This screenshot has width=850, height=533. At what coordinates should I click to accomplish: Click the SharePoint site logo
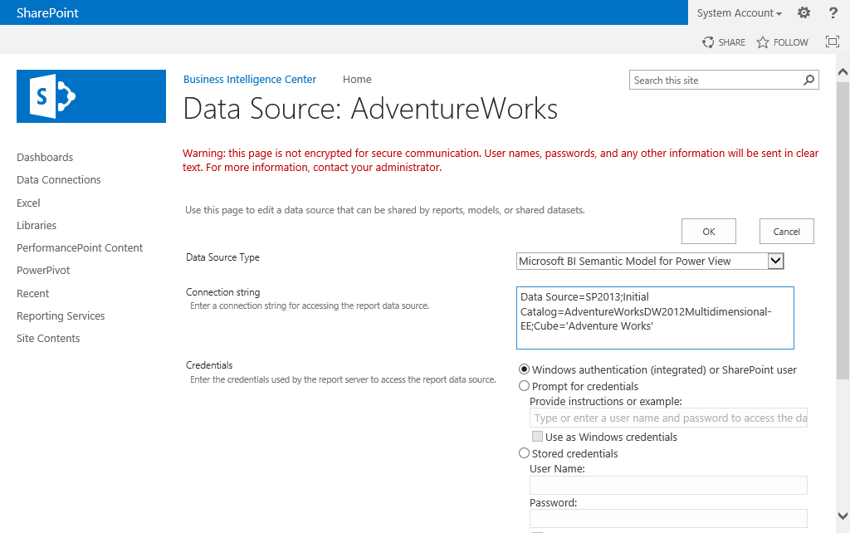91,96
